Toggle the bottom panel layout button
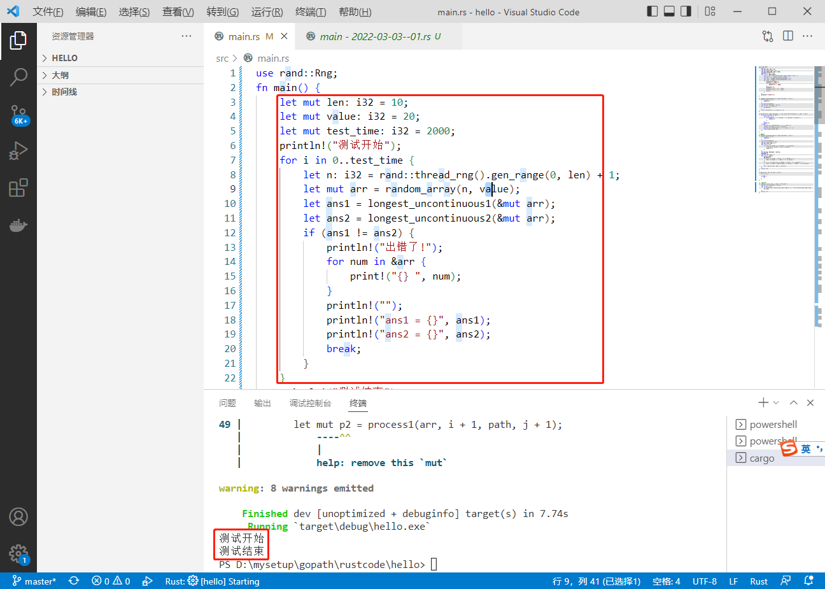 (x=669, y=11)
